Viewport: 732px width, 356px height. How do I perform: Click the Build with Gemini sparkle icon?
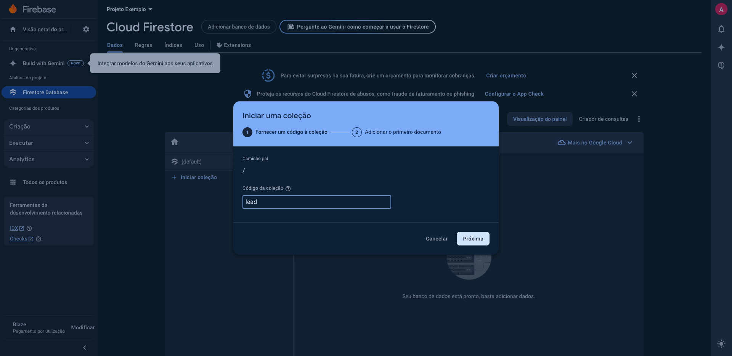(x=13, y=63)
